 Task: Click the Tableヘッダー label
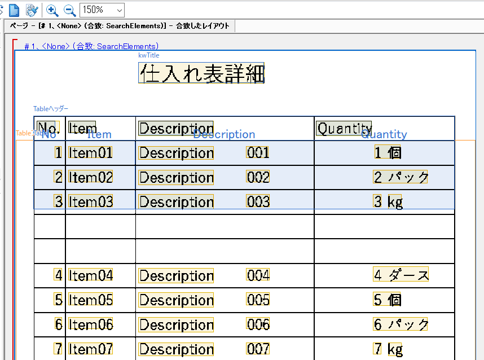point(51,109)
